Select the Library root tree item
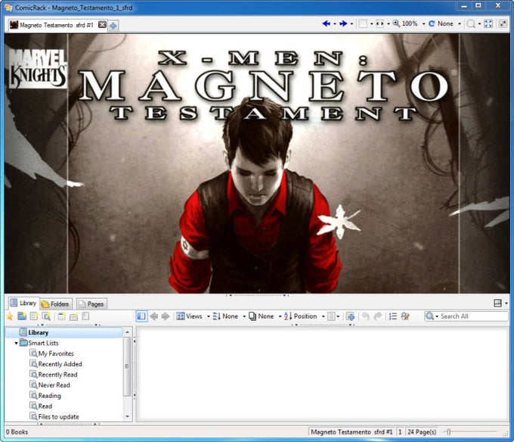 click(x=64, y=332)
